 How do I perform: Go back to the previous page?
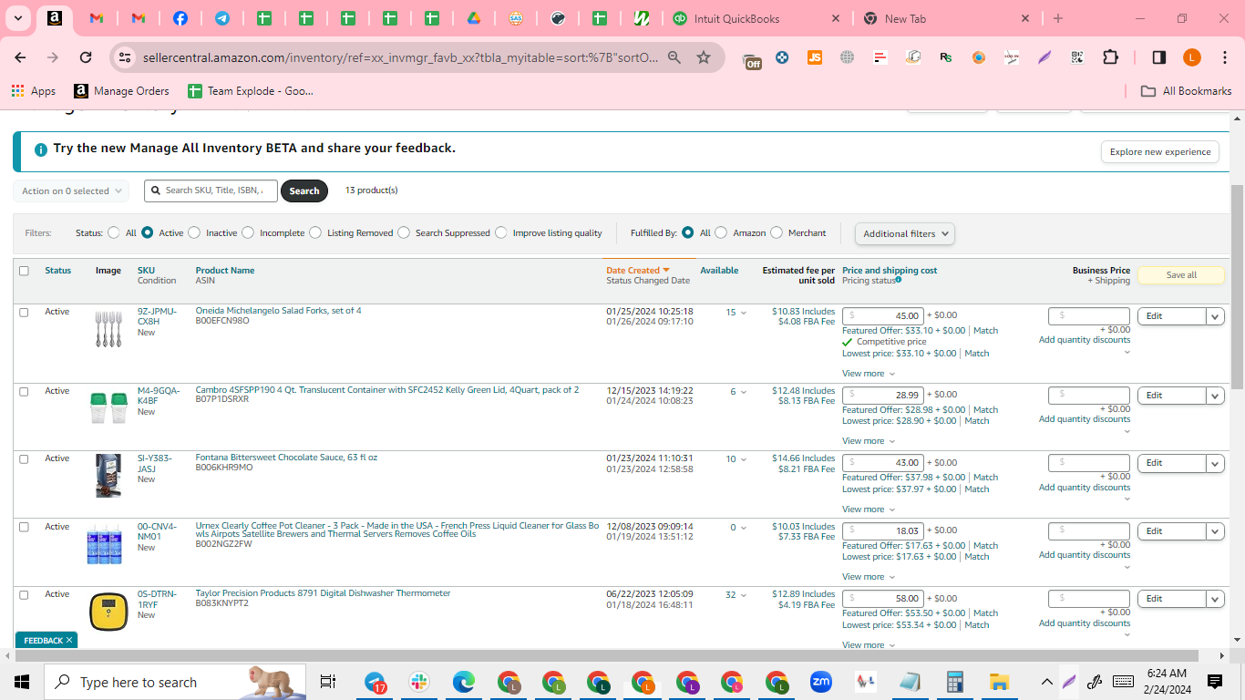pos(20,57)
